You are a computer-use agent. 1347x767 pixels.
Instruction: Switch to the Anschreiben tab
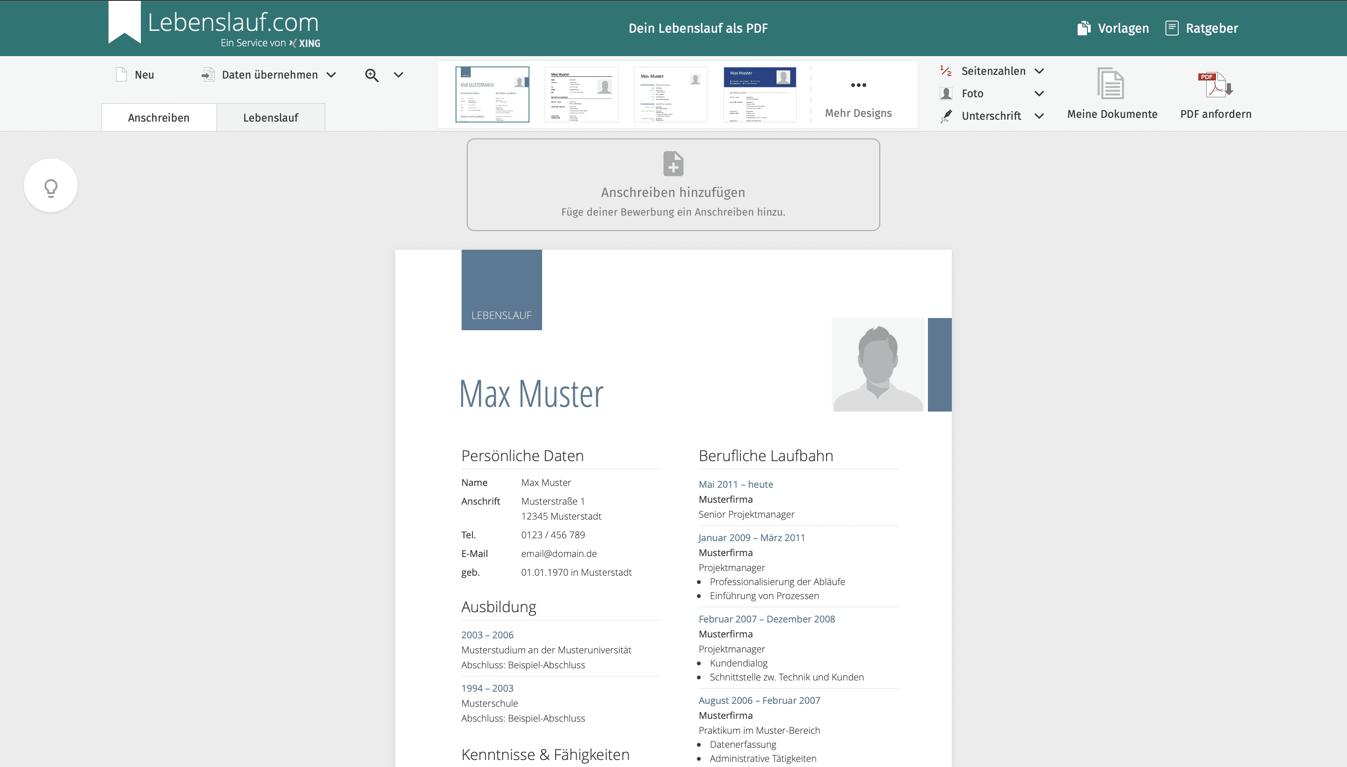(159, 117)
